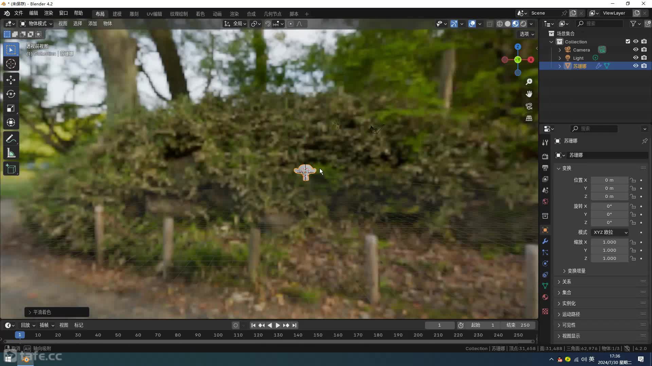Activate the Rotate tool
The image size is (652, 366).
click(x=11, y=94)
